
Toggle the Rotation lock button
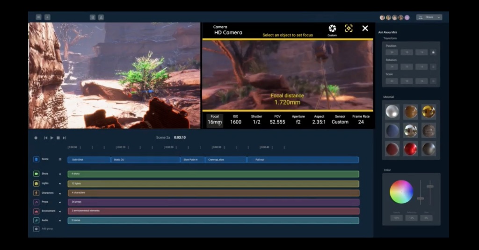(x=433, y=67)
